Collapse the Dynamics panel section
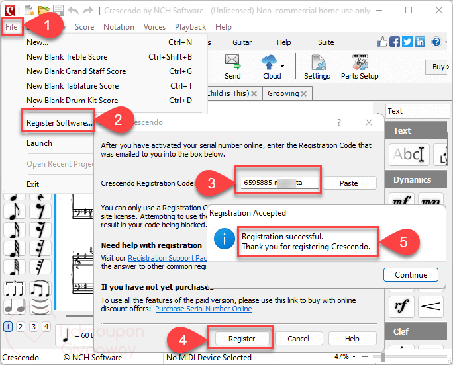This screenshot has width=453, height=365. 389,179
